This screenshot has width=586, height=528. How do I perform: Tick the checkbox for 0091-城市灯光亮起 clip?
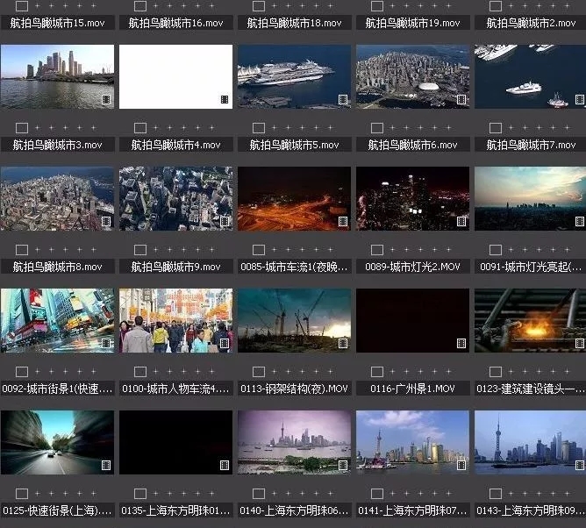point(496,250)
